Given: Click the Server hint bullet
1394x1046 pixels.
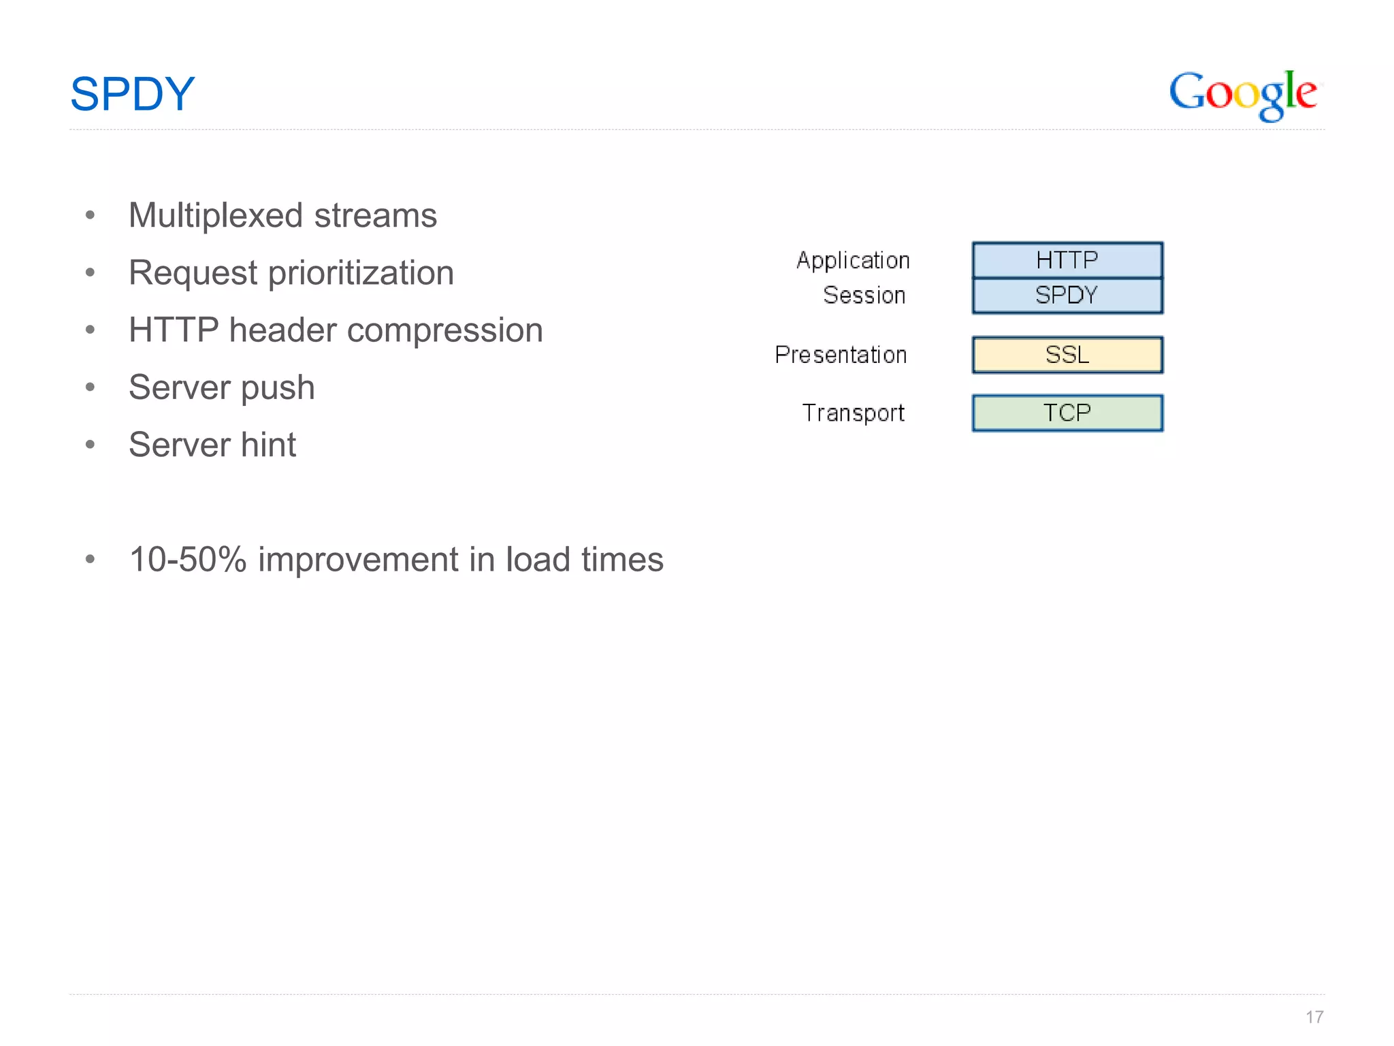Looking at the screenshot, I should (x=212, y=445).
